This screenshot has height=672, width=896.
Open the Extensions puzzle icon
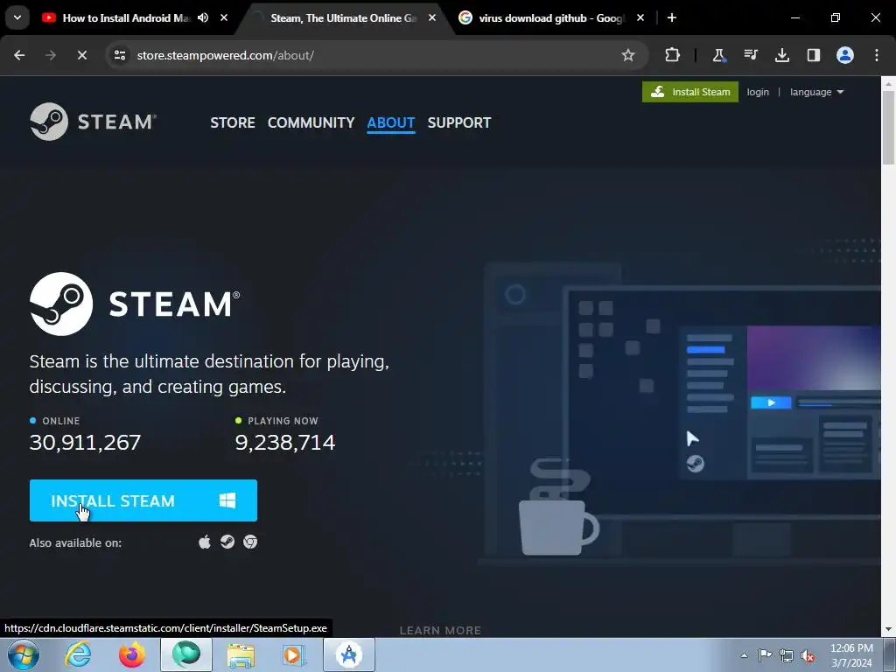673,55
